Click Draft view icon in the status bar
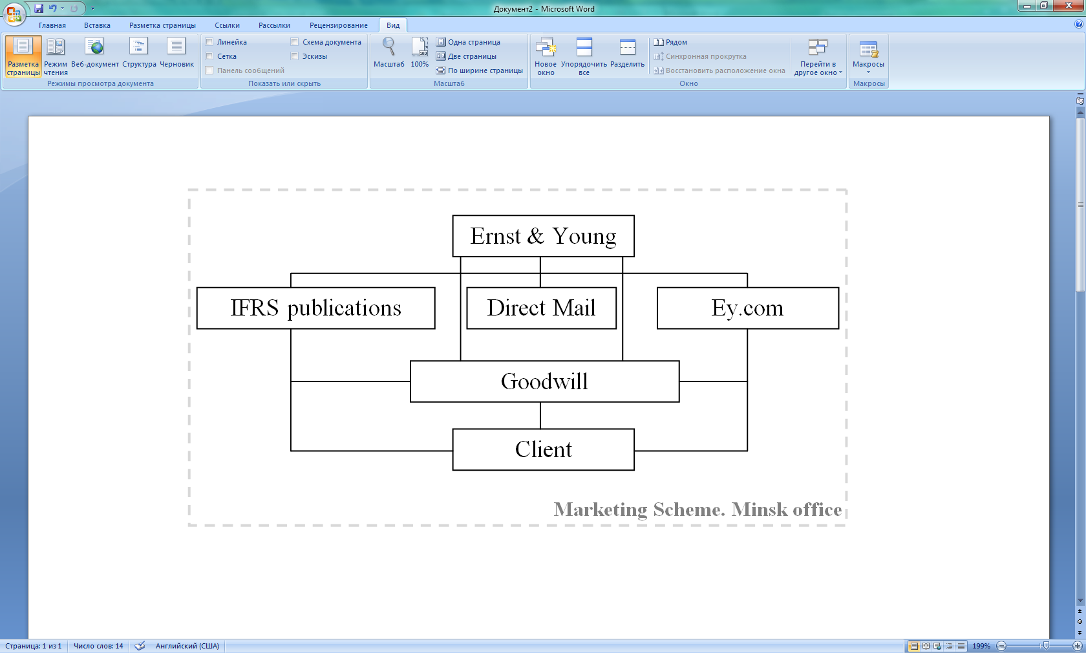This screenshot has height=653, width=1086. point(961,646)
